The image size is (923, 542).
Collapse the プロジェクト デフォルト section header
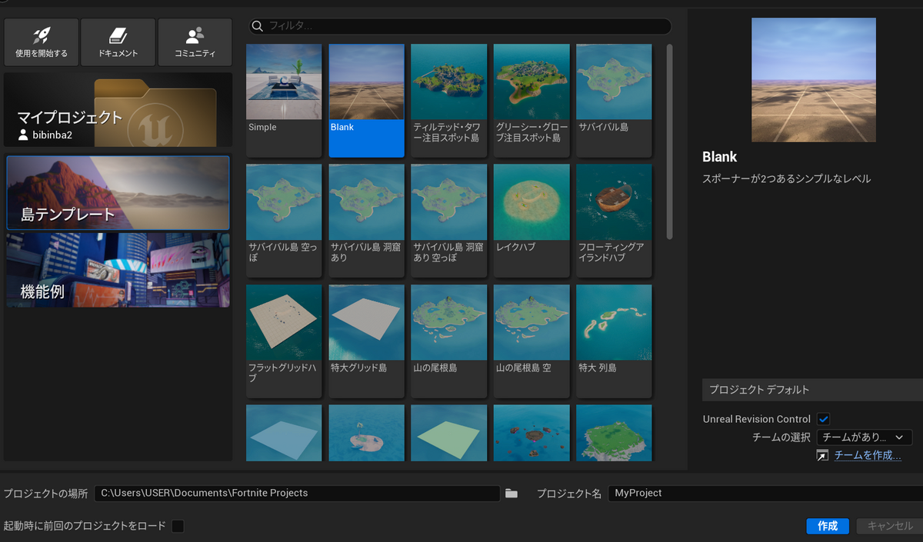point(812,390)
